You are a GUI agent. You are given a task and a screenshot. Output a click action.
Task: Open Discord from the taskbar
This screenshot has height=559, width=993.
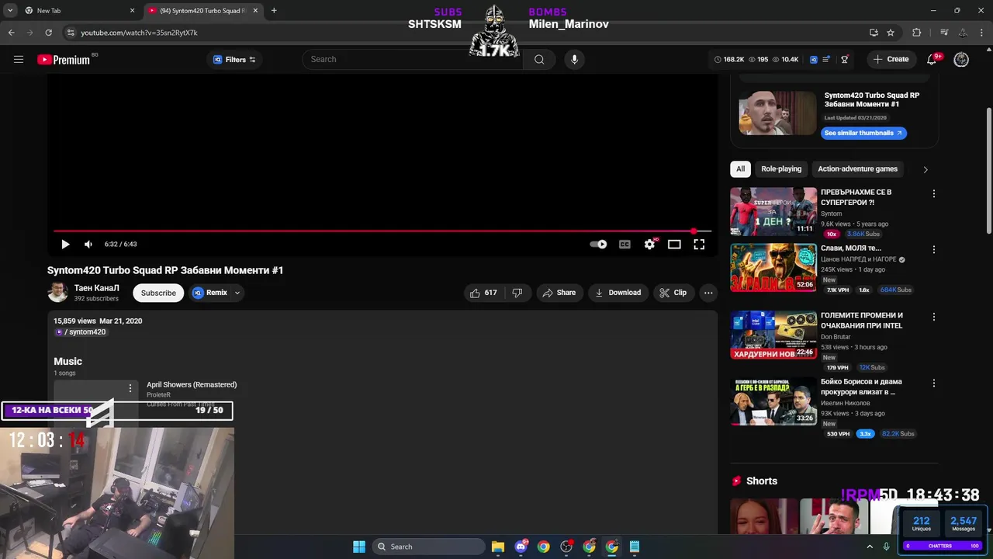tap(521, 547)
